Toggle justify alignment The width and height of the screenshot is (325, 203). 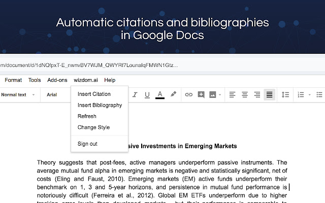tap(269, 94)
